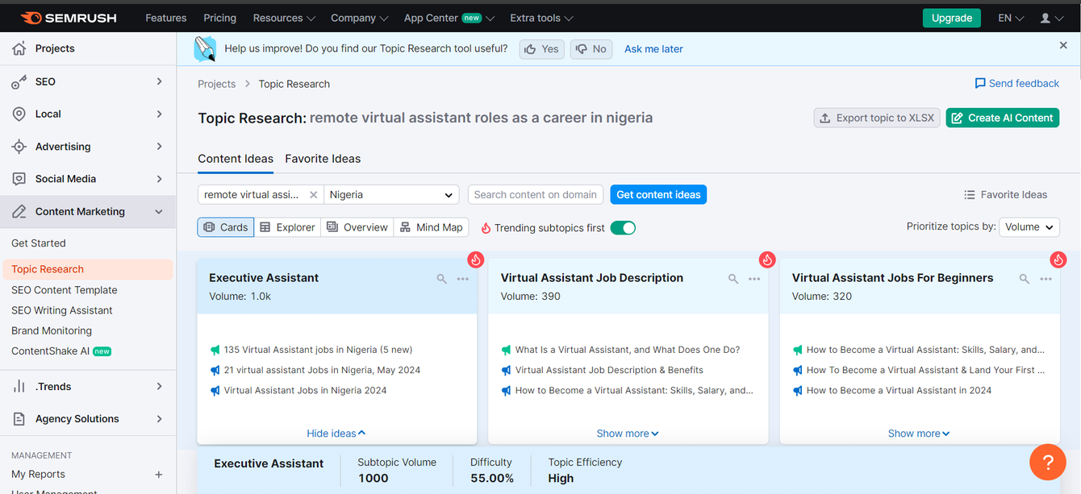Click the Social Media chat icon

tap(19, 179)
